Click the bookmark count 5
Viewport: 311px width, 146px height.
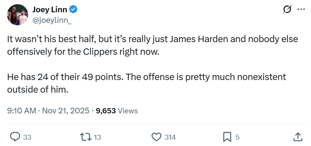(x=237, y=137)
